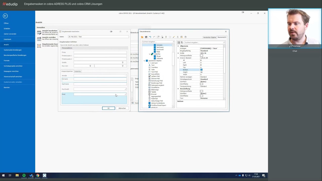
Task: Click the open folder icon in Steuerelemente toolbar
Action: [x=142, y=37]
